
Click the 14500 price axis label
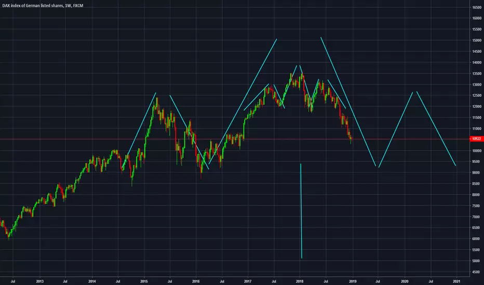[477, 51]
